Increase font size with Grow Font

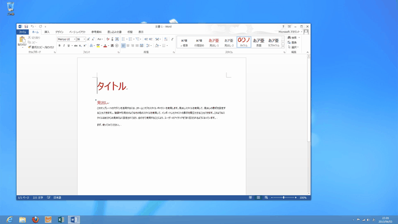(88, 39)
